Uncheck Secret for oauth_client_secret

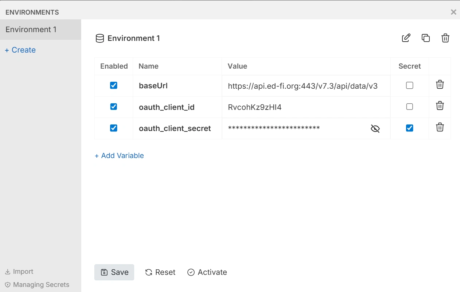pos(409,128)
